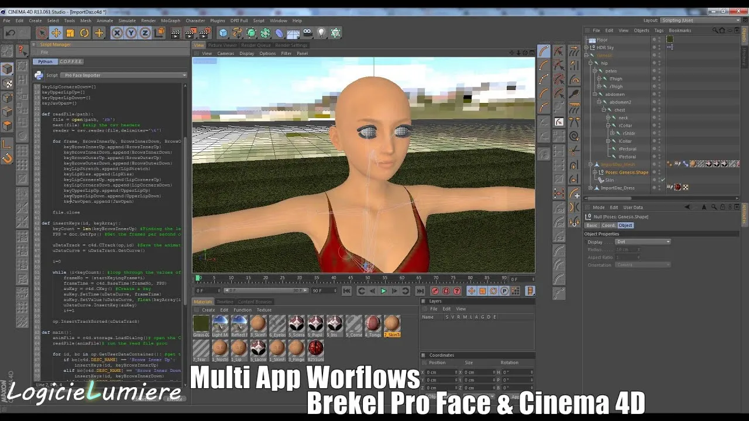Open Materials Create menu
Image resolution: width=749 pixels, height=421 pixels.
[208, 310]
